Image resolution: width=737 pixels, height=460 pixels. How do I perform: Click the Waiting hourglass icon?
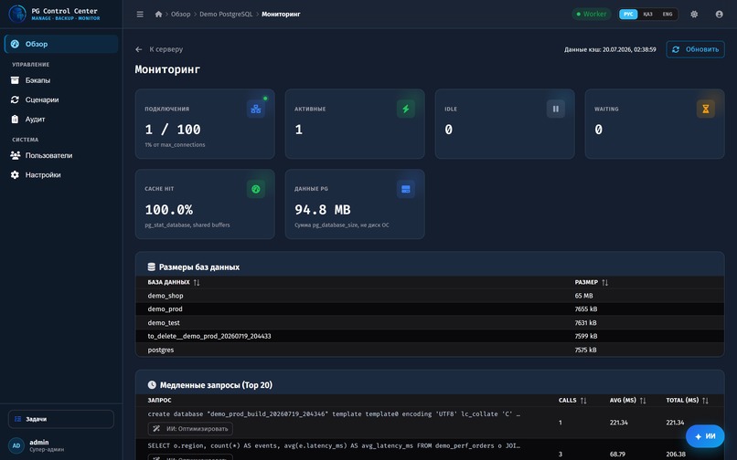(x=706, y=109)
